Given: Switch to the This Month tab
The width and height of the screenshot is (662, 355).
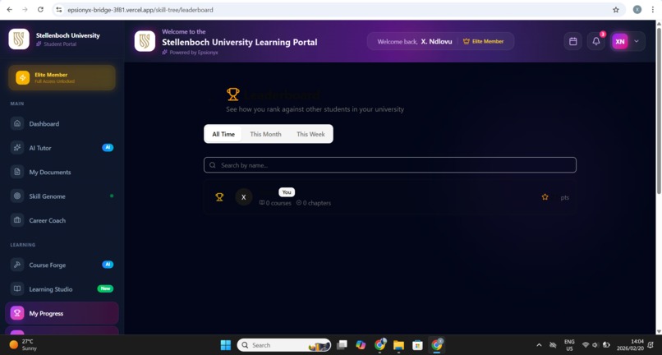Looking at the screenshot, I should coord(265,134).
